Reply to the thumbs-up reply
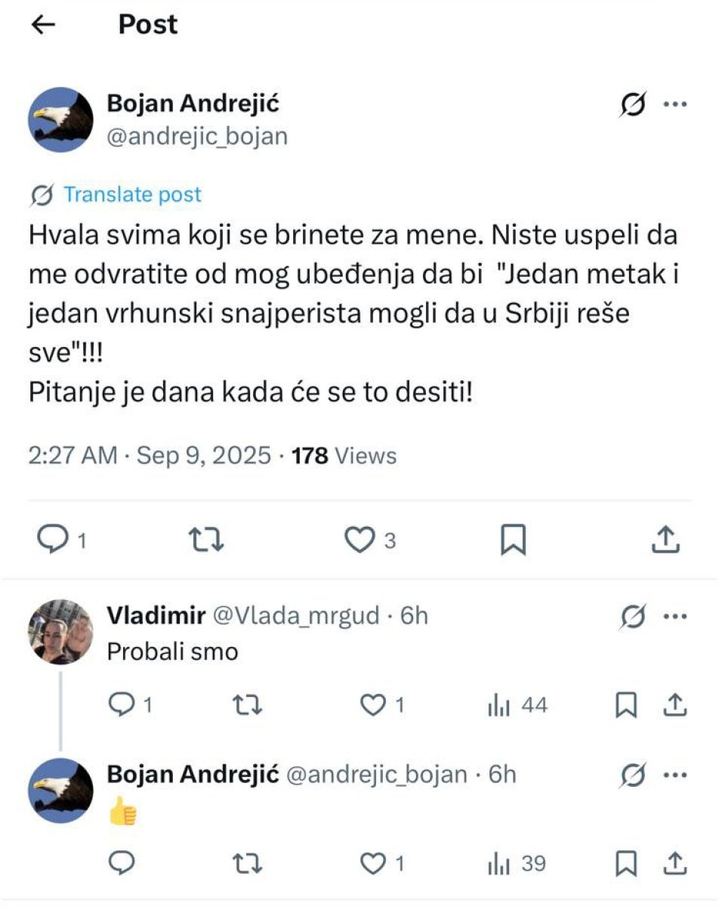 point(122,863)
